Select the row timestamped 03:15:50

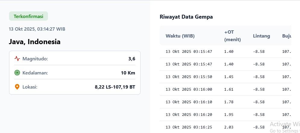click(189, 77)
